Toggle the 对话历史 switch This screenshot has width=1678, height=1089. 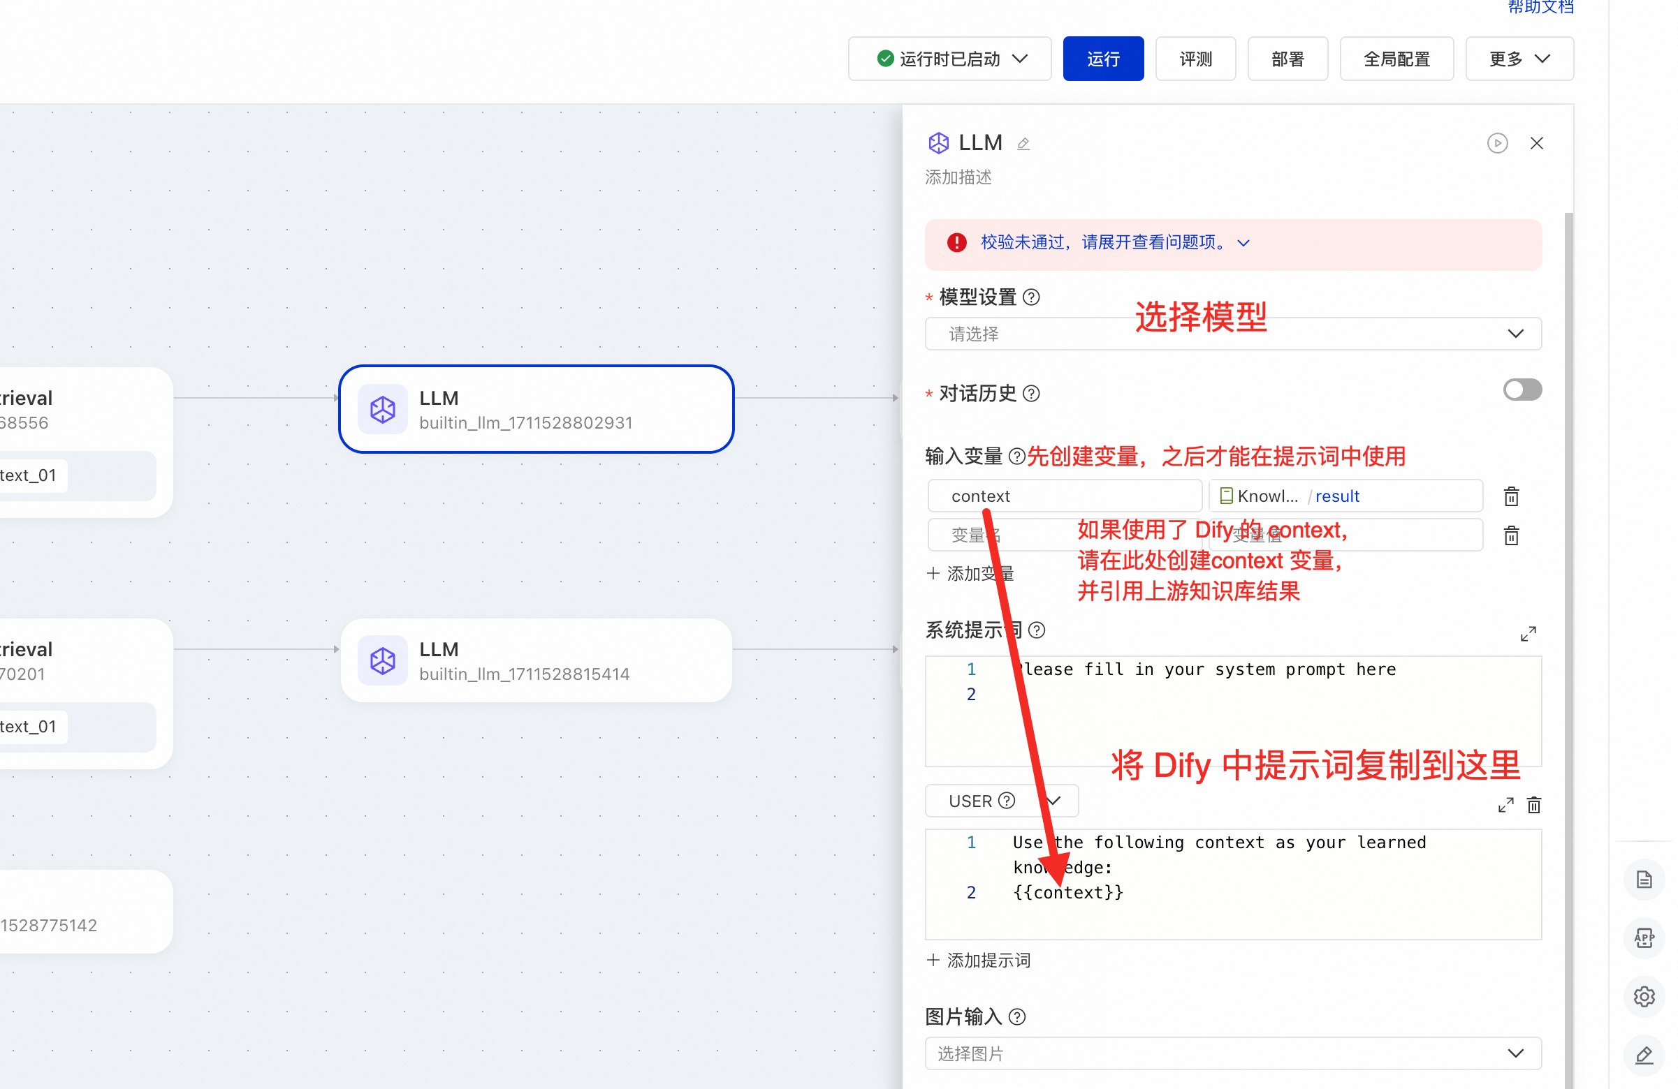point(1522,390)
